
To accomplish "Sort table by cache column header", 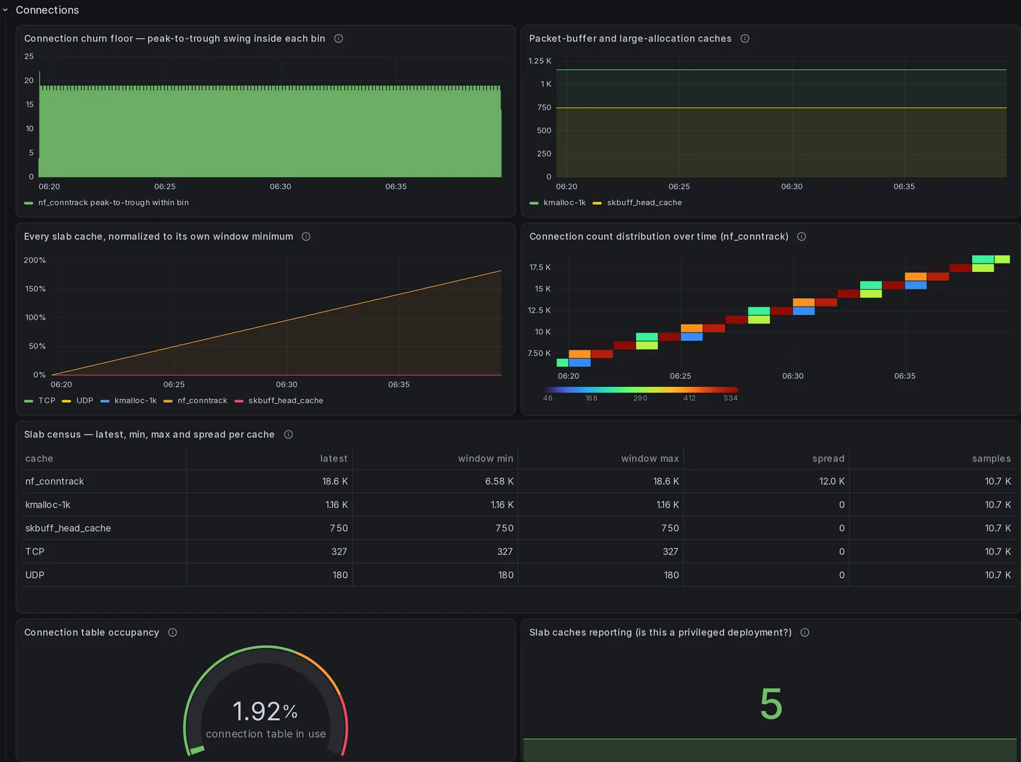I will tap(39, 458).
